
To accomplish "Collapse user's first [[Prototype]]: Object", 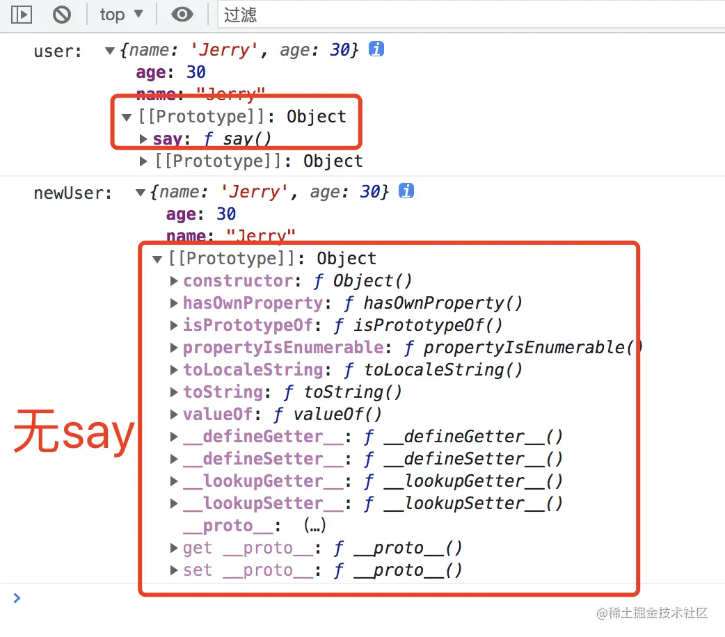I will (x=127, y=117).
